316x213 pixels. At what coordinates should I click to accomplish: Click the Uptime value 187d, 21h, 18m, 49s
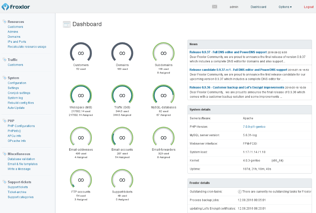pyautogui.click(x=257, y=169)
